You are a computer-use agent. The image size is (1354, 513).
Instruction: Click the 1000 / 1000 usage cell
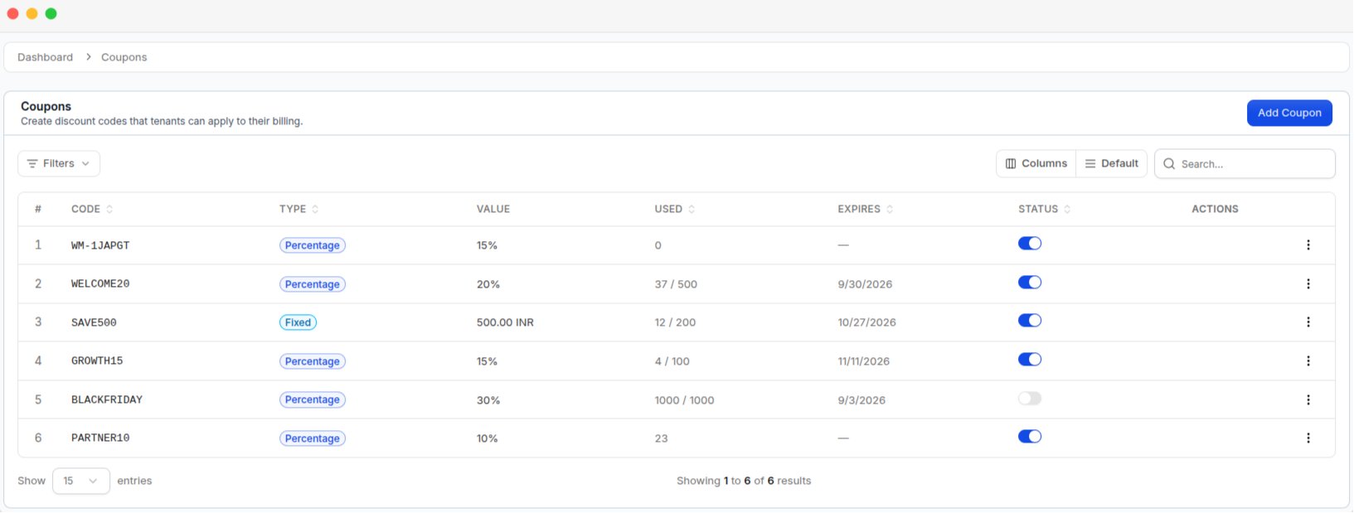click(x=684, y=400)
